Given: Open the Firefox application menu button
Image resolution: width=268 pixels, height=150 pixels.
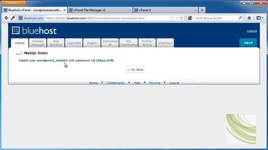Looking at the screenshot, I should 13,3.
